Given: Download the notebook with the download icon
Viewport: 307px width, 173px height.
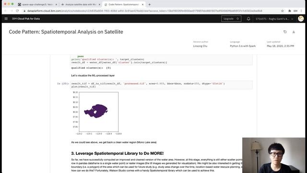Looking at the screenshot, I should (x=294, y=32).
